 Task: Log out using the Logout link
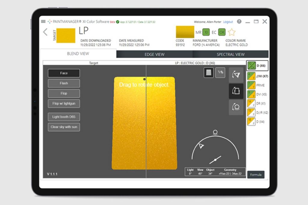pos(228,22)
